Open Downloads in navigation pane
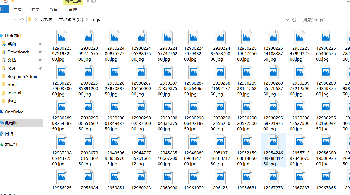 pos(19,52)
